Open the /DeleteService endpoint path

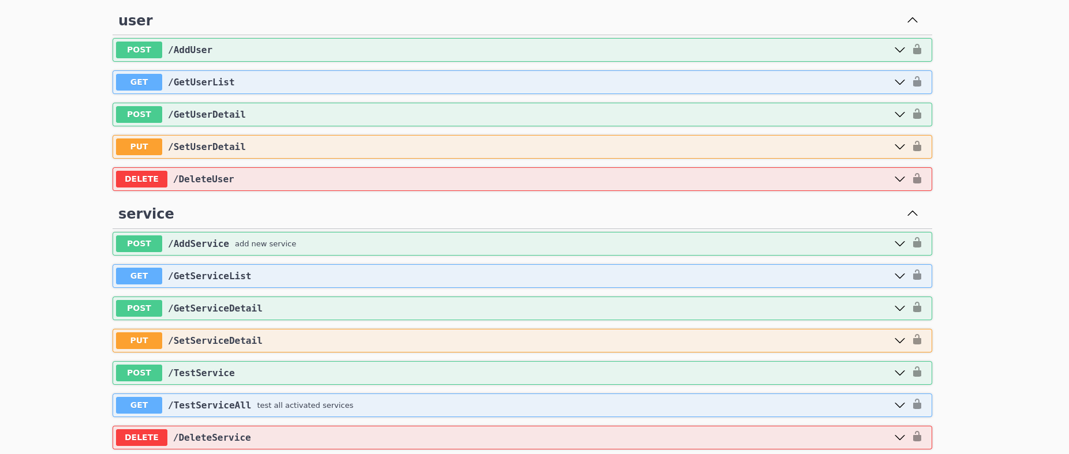(x=212, y=438)
